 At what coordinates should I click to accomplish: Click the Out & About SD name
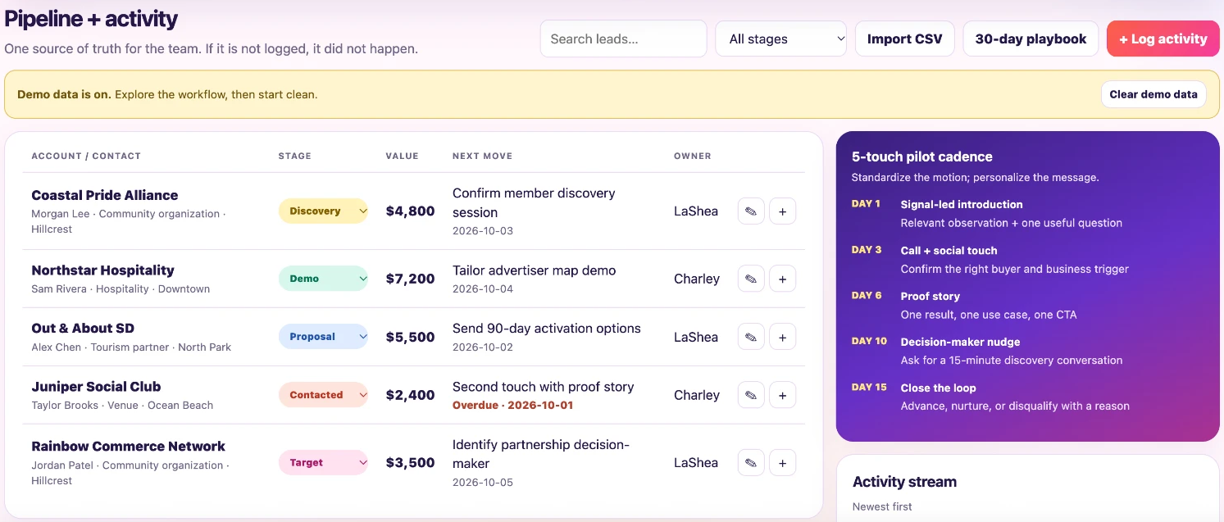click(83, 329)
